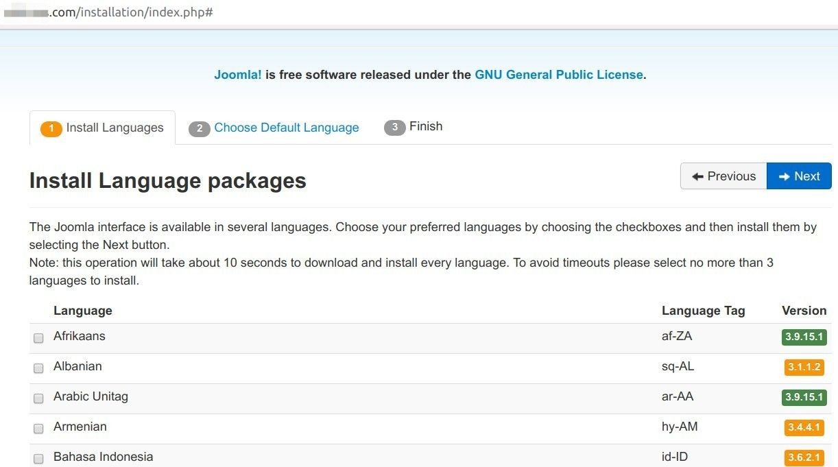The width and height of the screenshot is (838, 467).
Task: Open the Install Languages tab
Action: (102, 128)
